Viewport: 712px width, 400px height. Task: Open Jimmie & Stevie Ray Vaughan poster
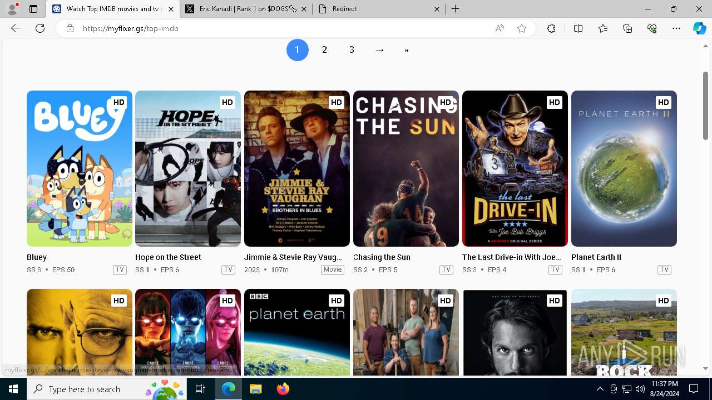pyautogui.click(x=297, y=168)
